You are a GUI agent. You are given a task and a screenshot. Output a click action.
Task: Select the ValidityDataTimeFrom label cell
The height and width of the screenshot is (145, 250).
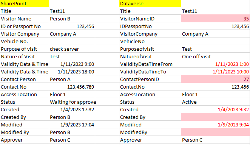[x=150, y=64]
